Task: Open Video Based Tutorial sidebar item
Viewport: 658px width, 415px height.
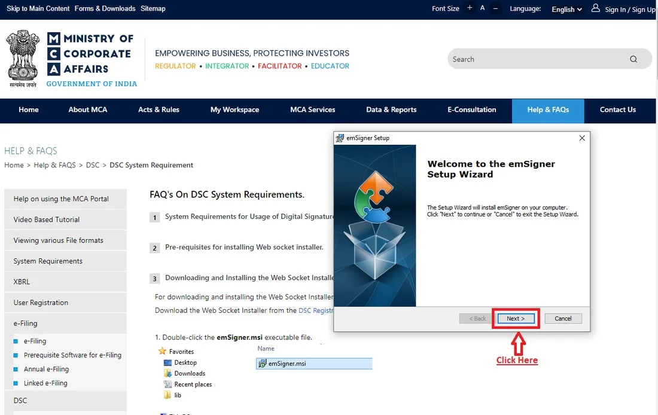Action: [65, 219]
